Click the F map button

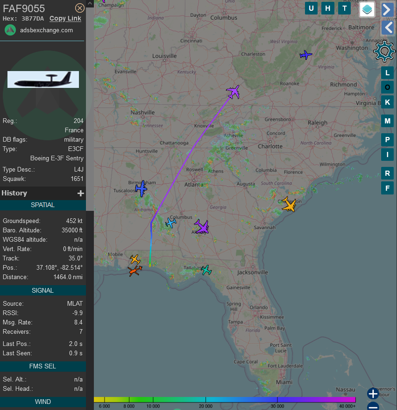[x=387, y=188]
